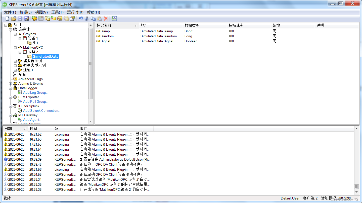Select the Ramp tag in the tag list
This screenshot has width=362, height=203.
tap(105, 31)
